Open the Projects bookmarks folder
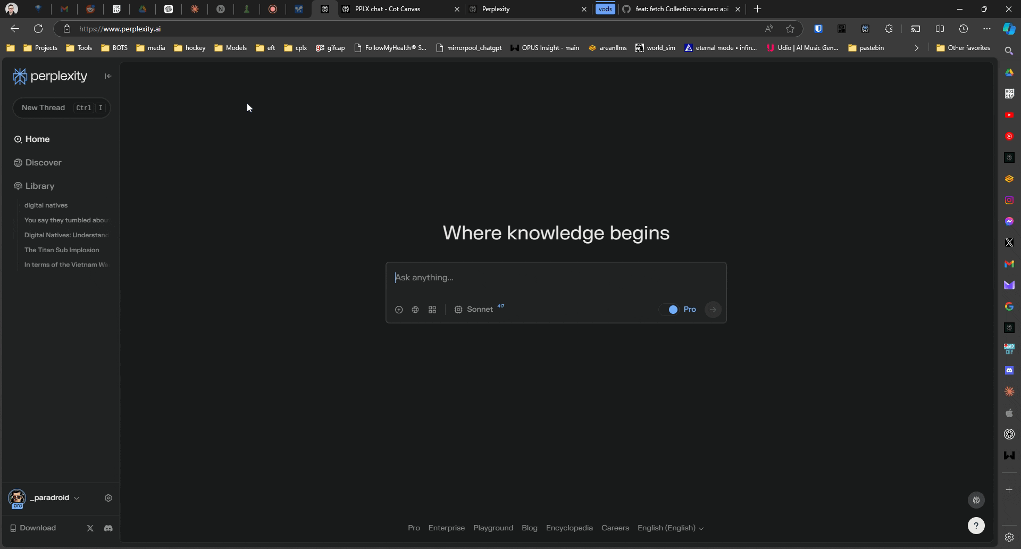This screenshot has height=549, width=1021. (40, 48)
